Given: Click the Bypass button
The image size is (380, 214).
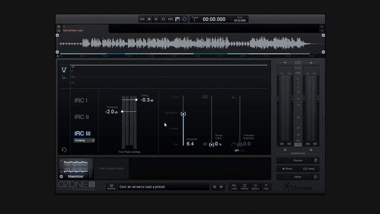Looking at the screenshot, I should tap(295, 160).
